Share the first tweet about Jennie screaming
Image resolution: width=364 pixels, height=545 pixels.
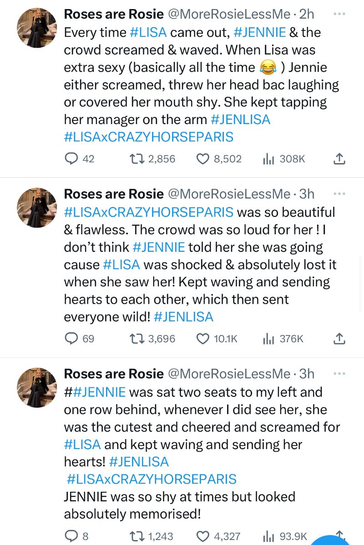click(x=339, y=159)
